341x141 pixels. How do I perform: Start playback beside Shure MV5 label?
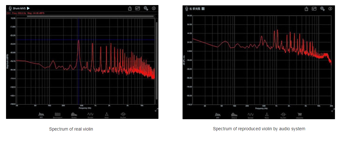coord(28,9)
